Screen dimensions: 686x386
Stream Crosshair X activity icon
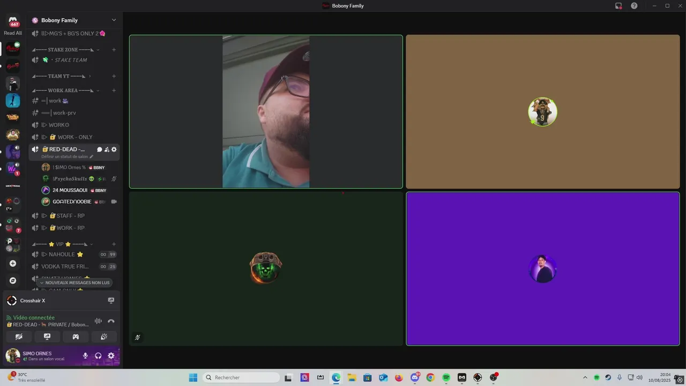111,301
